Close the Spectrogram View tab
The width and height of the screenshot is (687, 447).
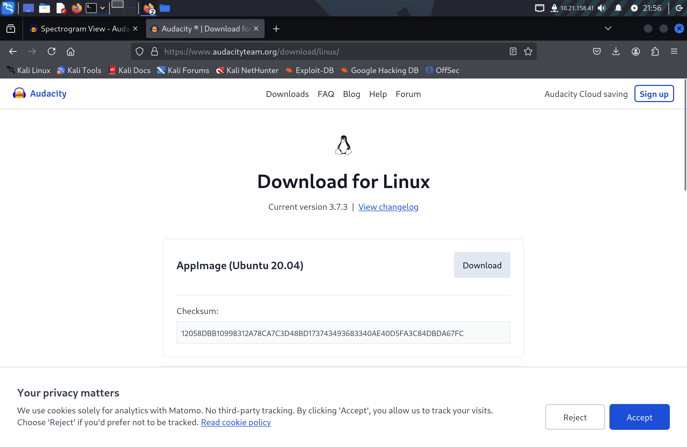point(135,28)
